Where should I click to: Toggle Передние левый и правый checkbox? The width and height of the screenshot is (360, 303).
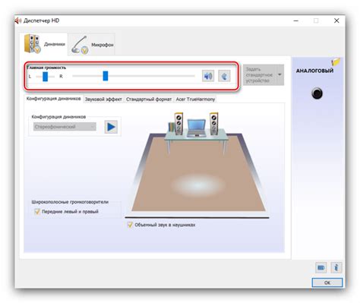click(x=37, y=211)
